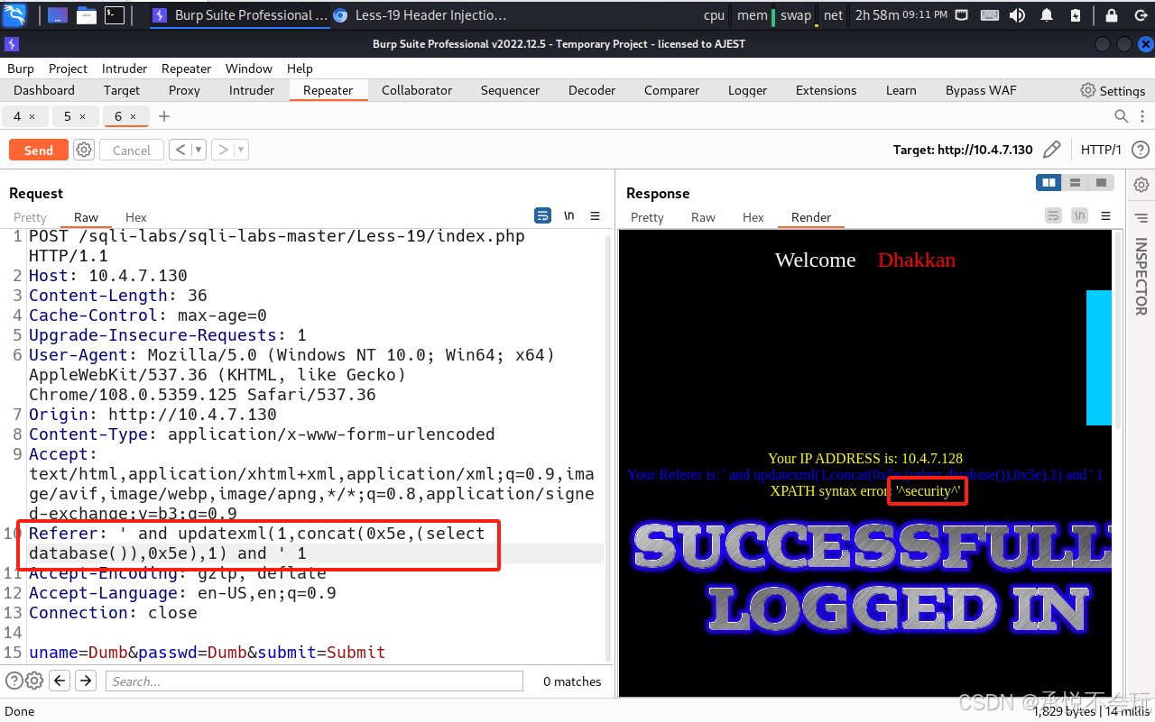
Task: Click the log out icon in the panel
Action: click(1141, 15)
